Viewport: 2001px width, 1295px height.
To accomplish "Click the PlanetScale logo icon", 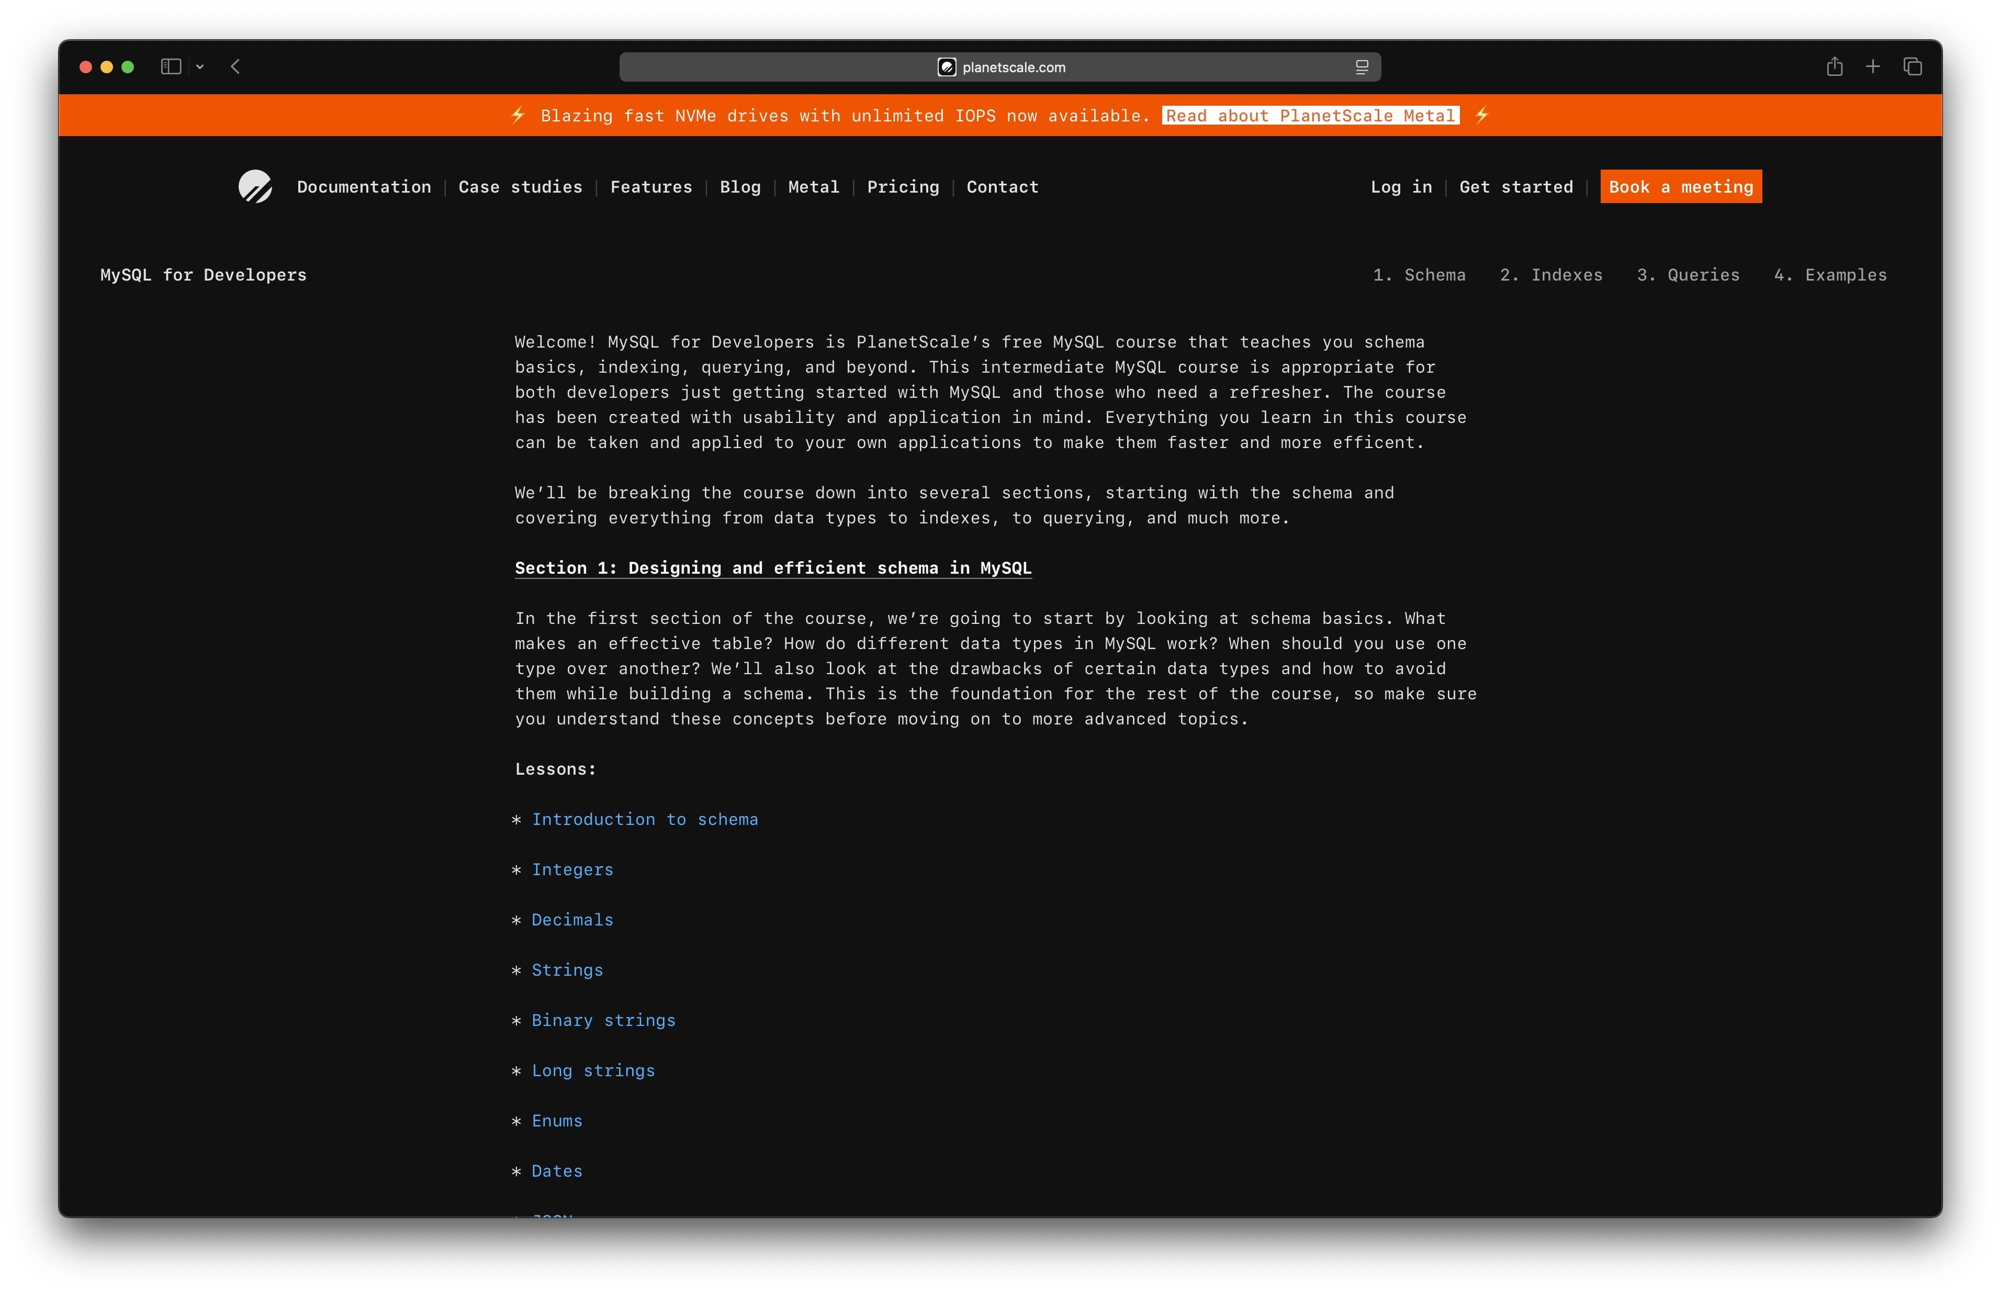I will [255, 187].
